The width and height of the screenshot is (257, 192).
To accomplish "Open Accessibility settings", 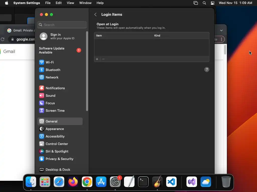I will [60, 136].
